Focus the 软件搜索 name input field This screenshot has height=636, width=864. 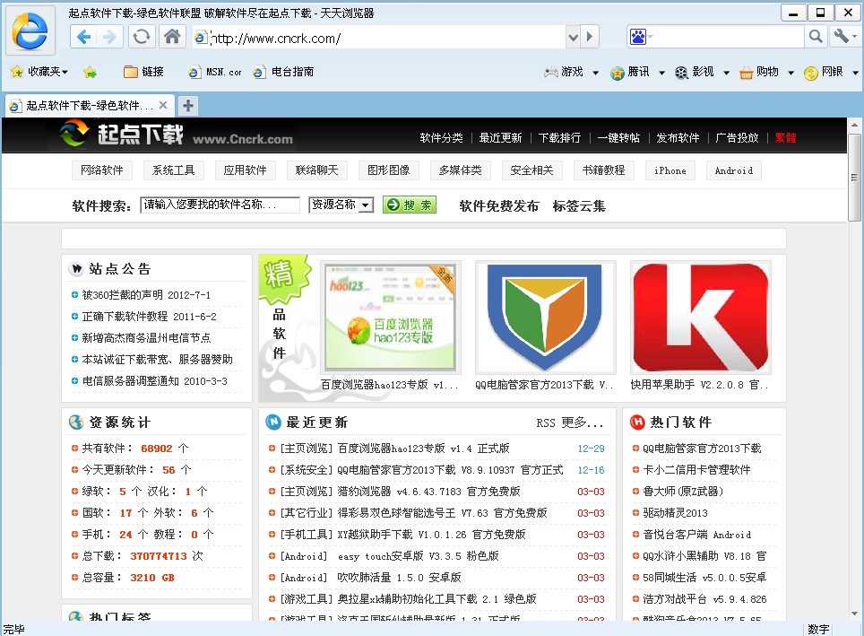click(220, 205)
